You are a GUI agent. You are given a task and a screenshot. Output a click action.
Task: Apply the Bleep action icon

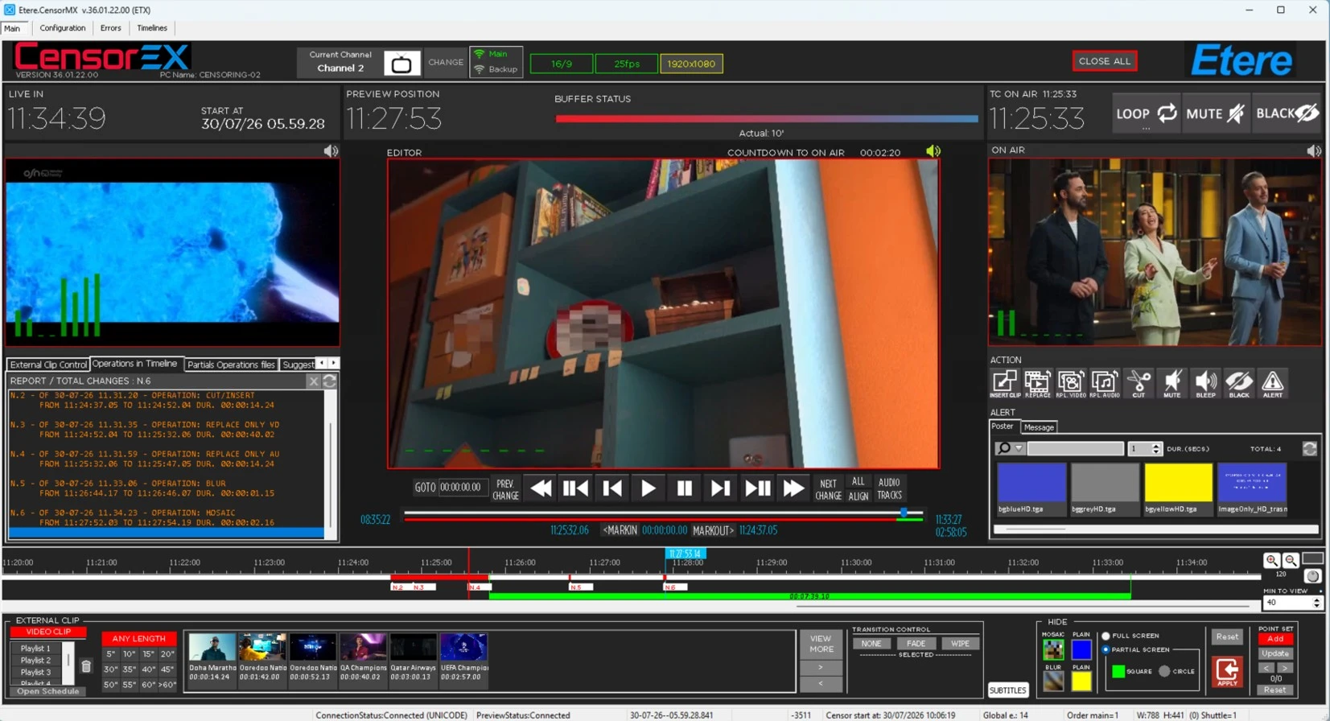coord(1205,383)
